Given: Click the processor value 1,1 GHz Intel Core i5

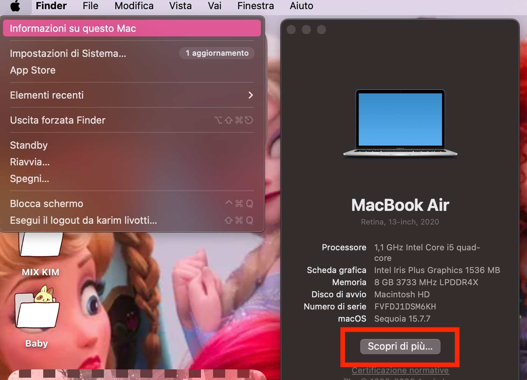Looking at the screenshot, I should (427, 253).
